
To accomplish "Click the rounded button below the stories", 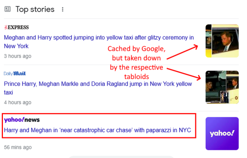I will coord(121,157).
